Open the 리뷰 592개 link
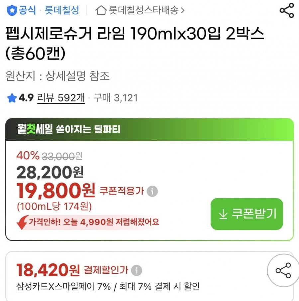The width and height of the screenshot is (299, 301). tap(61, 98)
